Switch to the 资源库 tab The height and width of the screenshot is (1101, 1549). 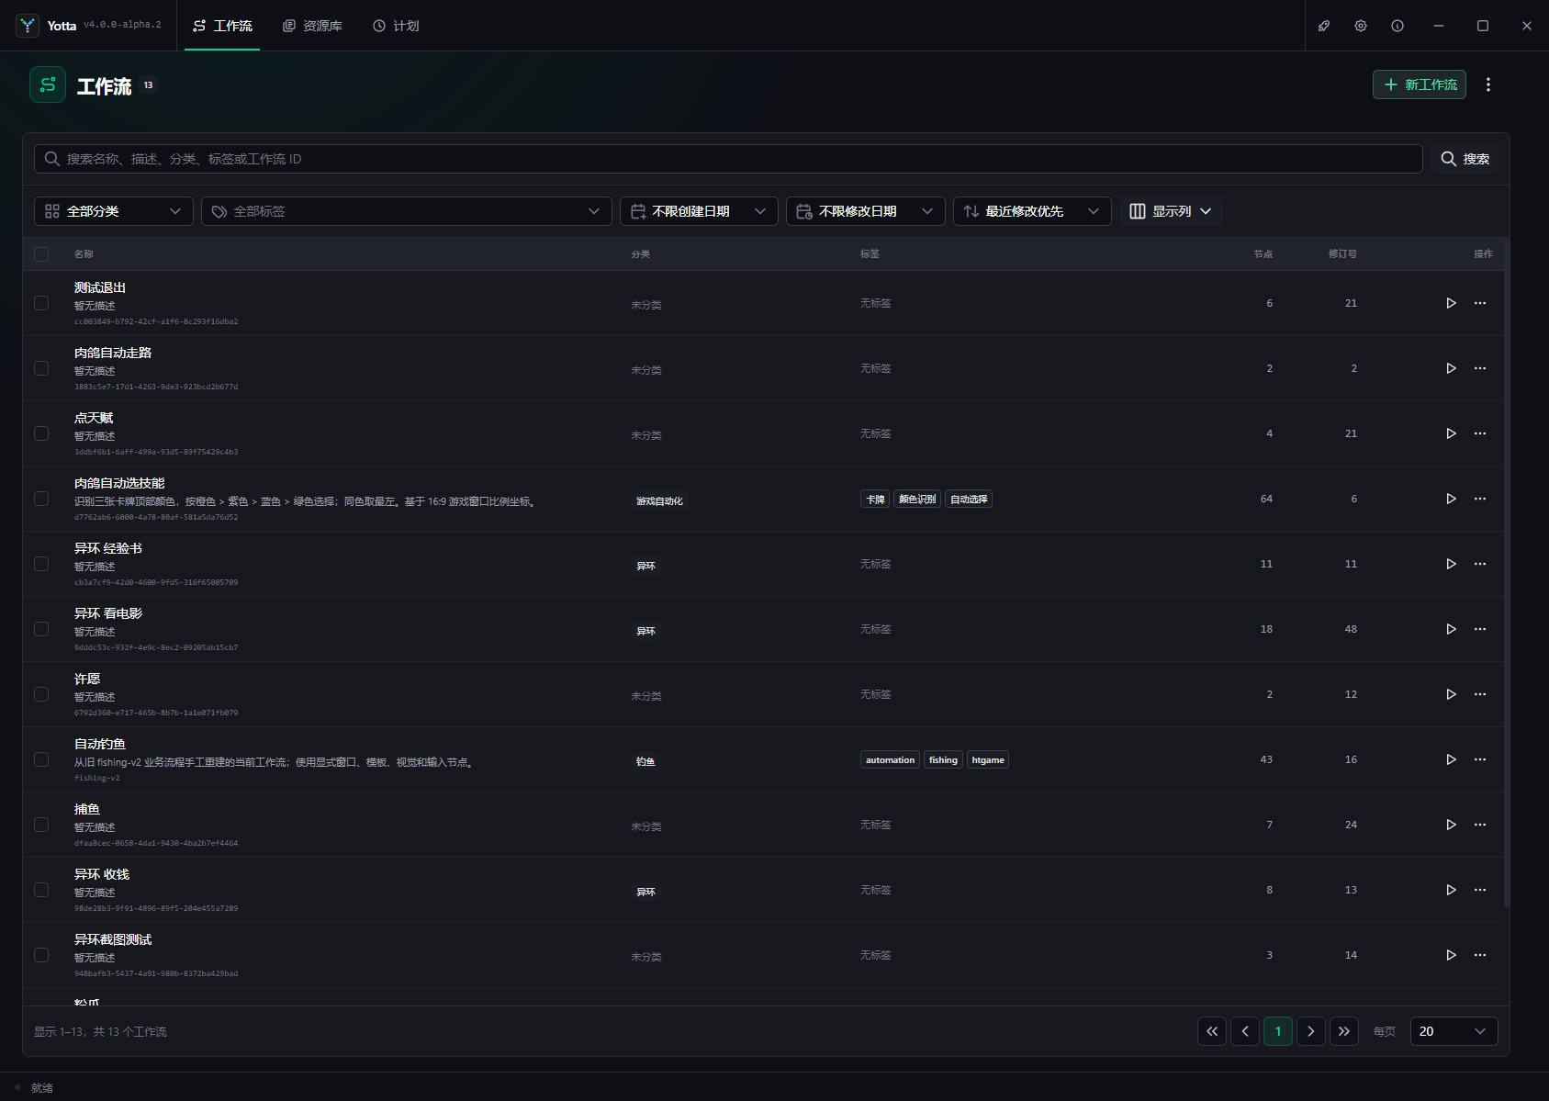coord(312,26)
